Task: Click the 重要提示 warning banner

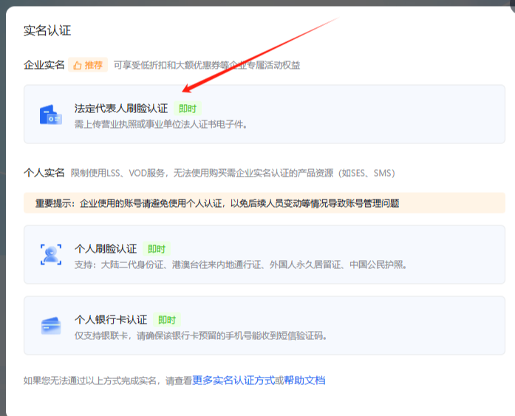Action: [x=264, y=203]
